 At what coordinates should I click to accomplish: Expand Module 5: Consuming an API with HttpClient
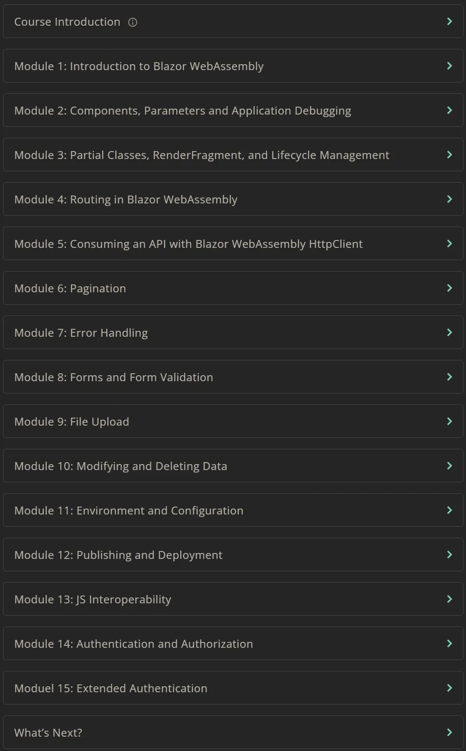click(x=233, y=243)
